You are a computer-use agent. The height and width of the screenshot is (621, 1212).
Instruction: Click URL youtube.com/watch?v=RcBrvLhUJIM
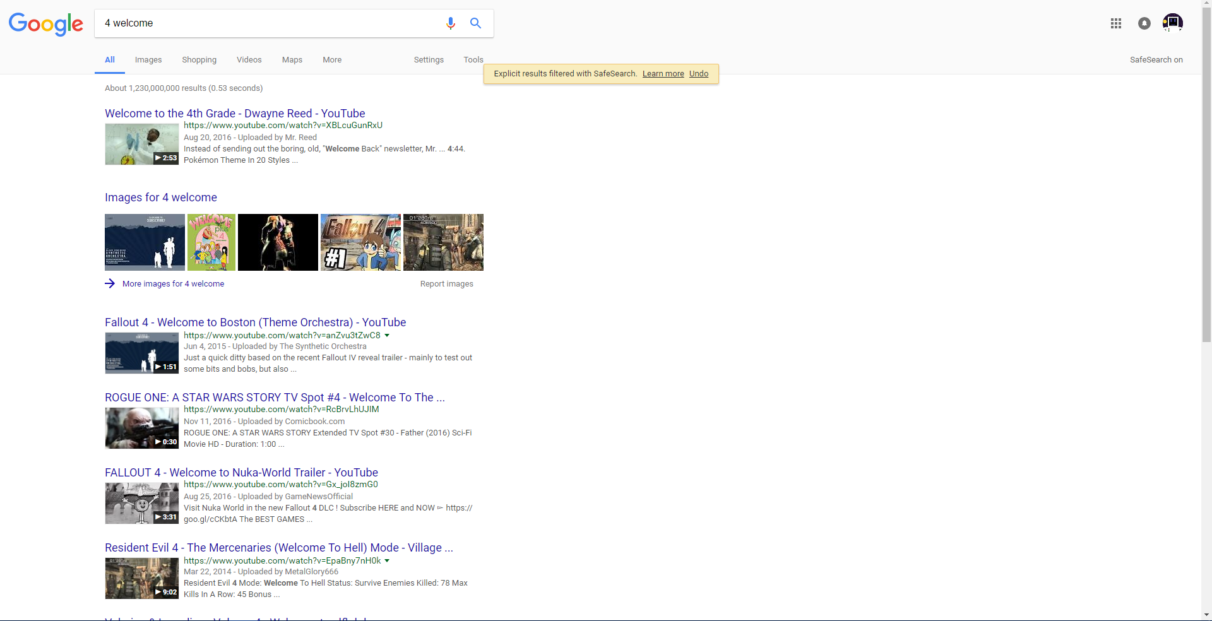point(282,410)
